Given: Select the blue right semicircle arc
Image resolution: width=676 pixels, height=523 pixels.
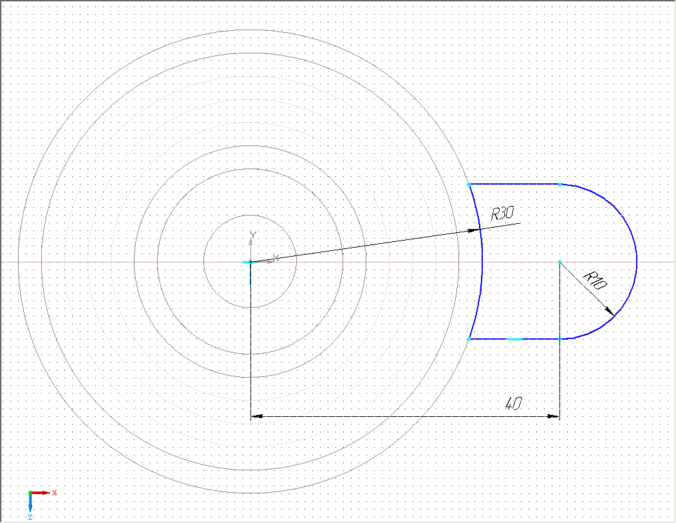Looking at the screenshot, I should click(636, 261).
